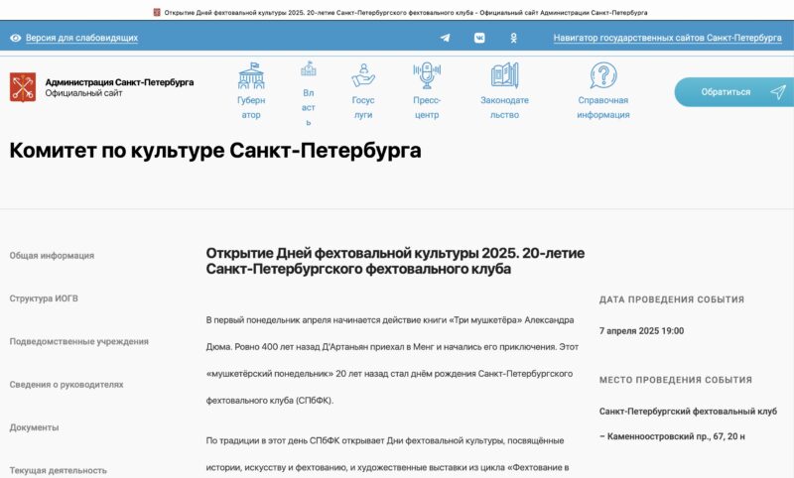Image resolution: width=794 pixels, height=478 pixels.
Task: Go to Подведомственные учреждения section
Action: coord(79,341)
